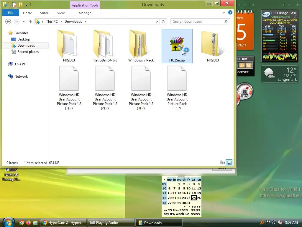
Task: Select Windows HD User Account Picture Pack 1.5 (3).7z
Action: pos(141,88)
